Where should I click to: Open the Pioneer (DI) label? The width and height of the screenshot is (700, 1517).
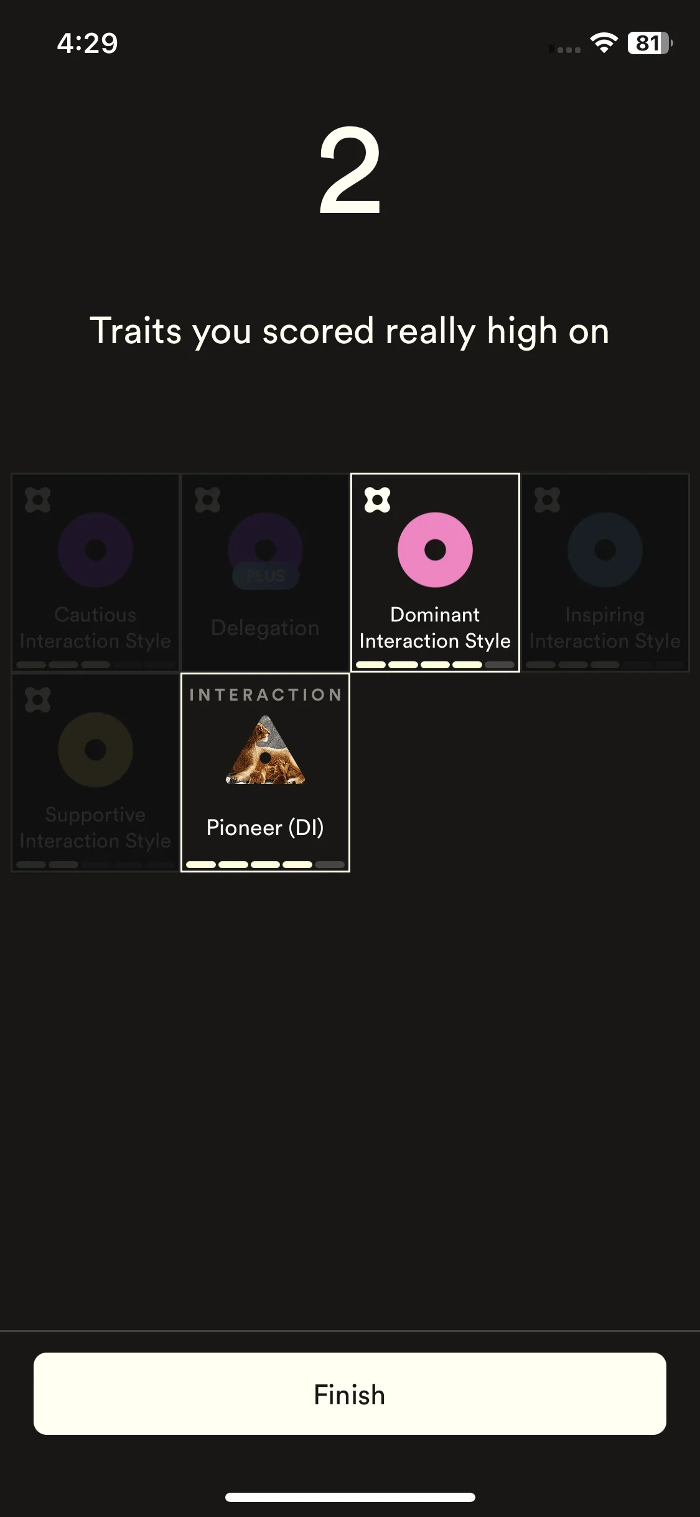pyautogui.click(x=265, y=828)
